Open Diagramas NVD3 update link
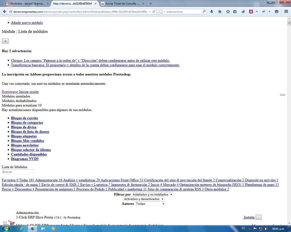291x232 pixels. pos(25,159)
